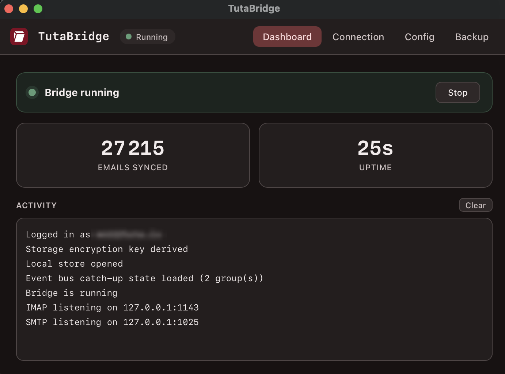The image size is (505, 374).
Task: Click the TutaBridge window title text
Action: click(254, 8)
